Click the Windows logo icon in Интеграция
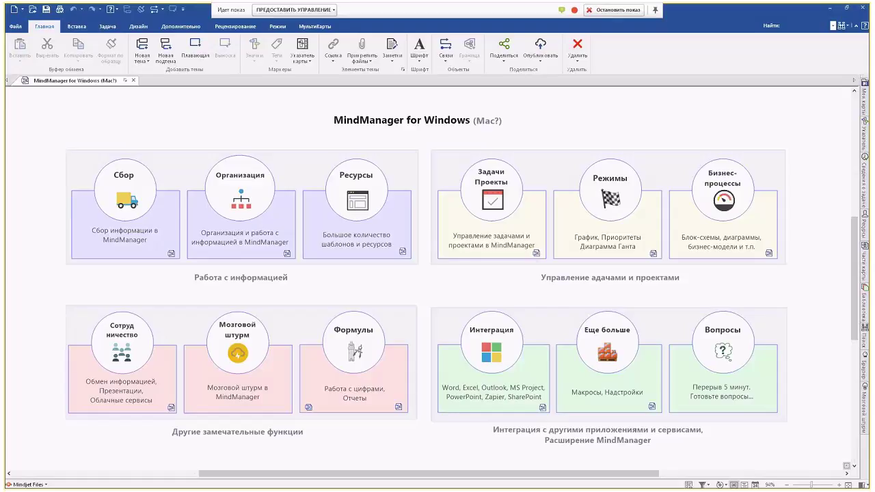Screen dimensions: 875x492 [x=492, y=353]
